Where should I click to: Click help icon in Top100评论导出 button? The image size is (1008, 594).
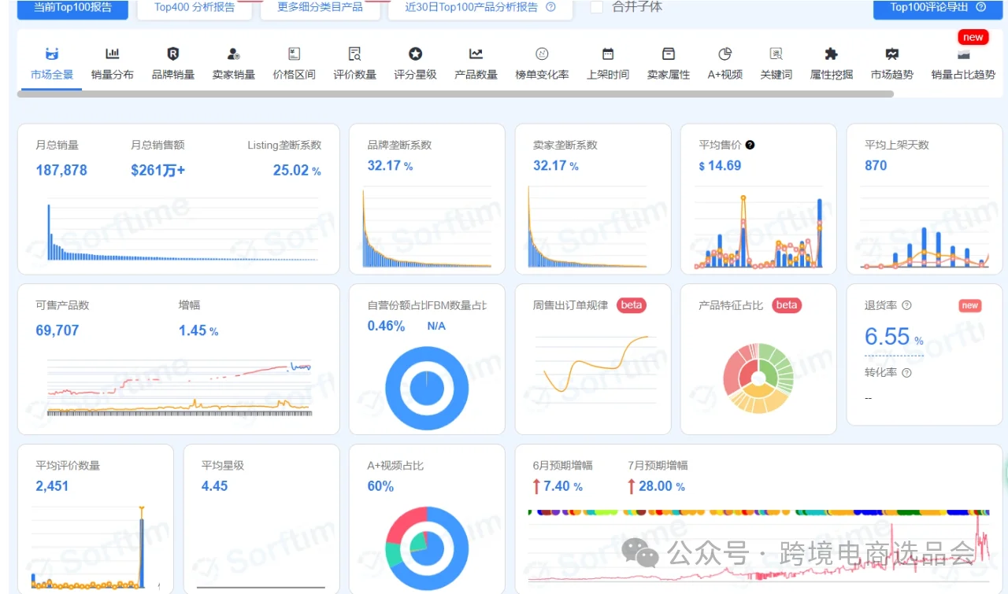pyautogui.click(x=981, y=7)
